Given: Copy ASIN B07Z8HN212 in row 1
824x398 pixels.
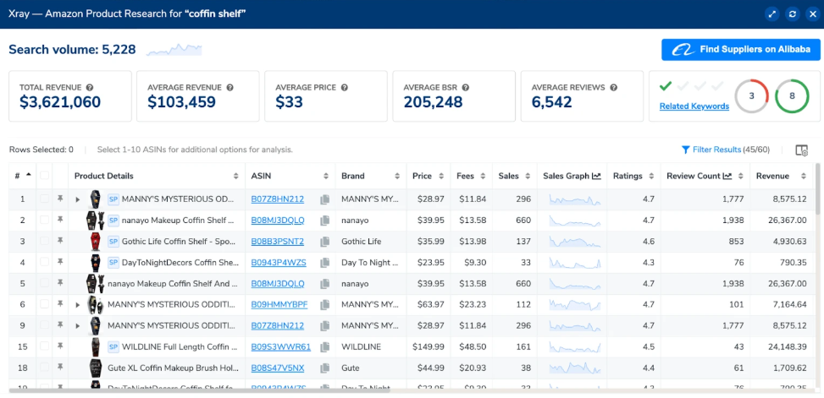Looking at the screenshot, I should pyautogui.click(x=324, y=199).
